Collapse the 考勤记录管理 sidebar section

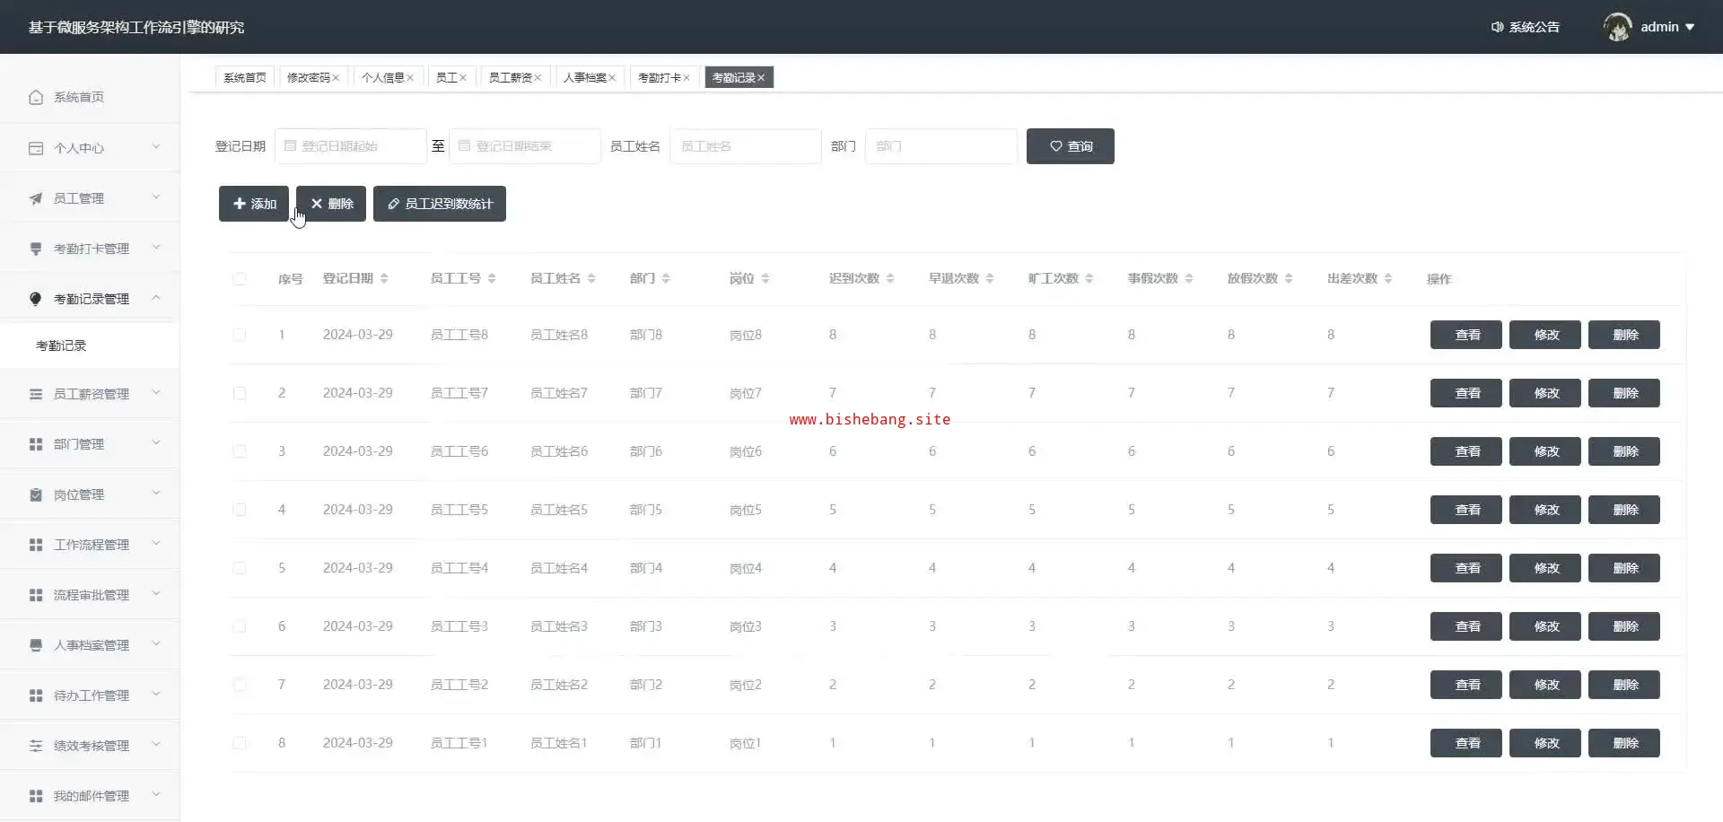coord(91,299)
